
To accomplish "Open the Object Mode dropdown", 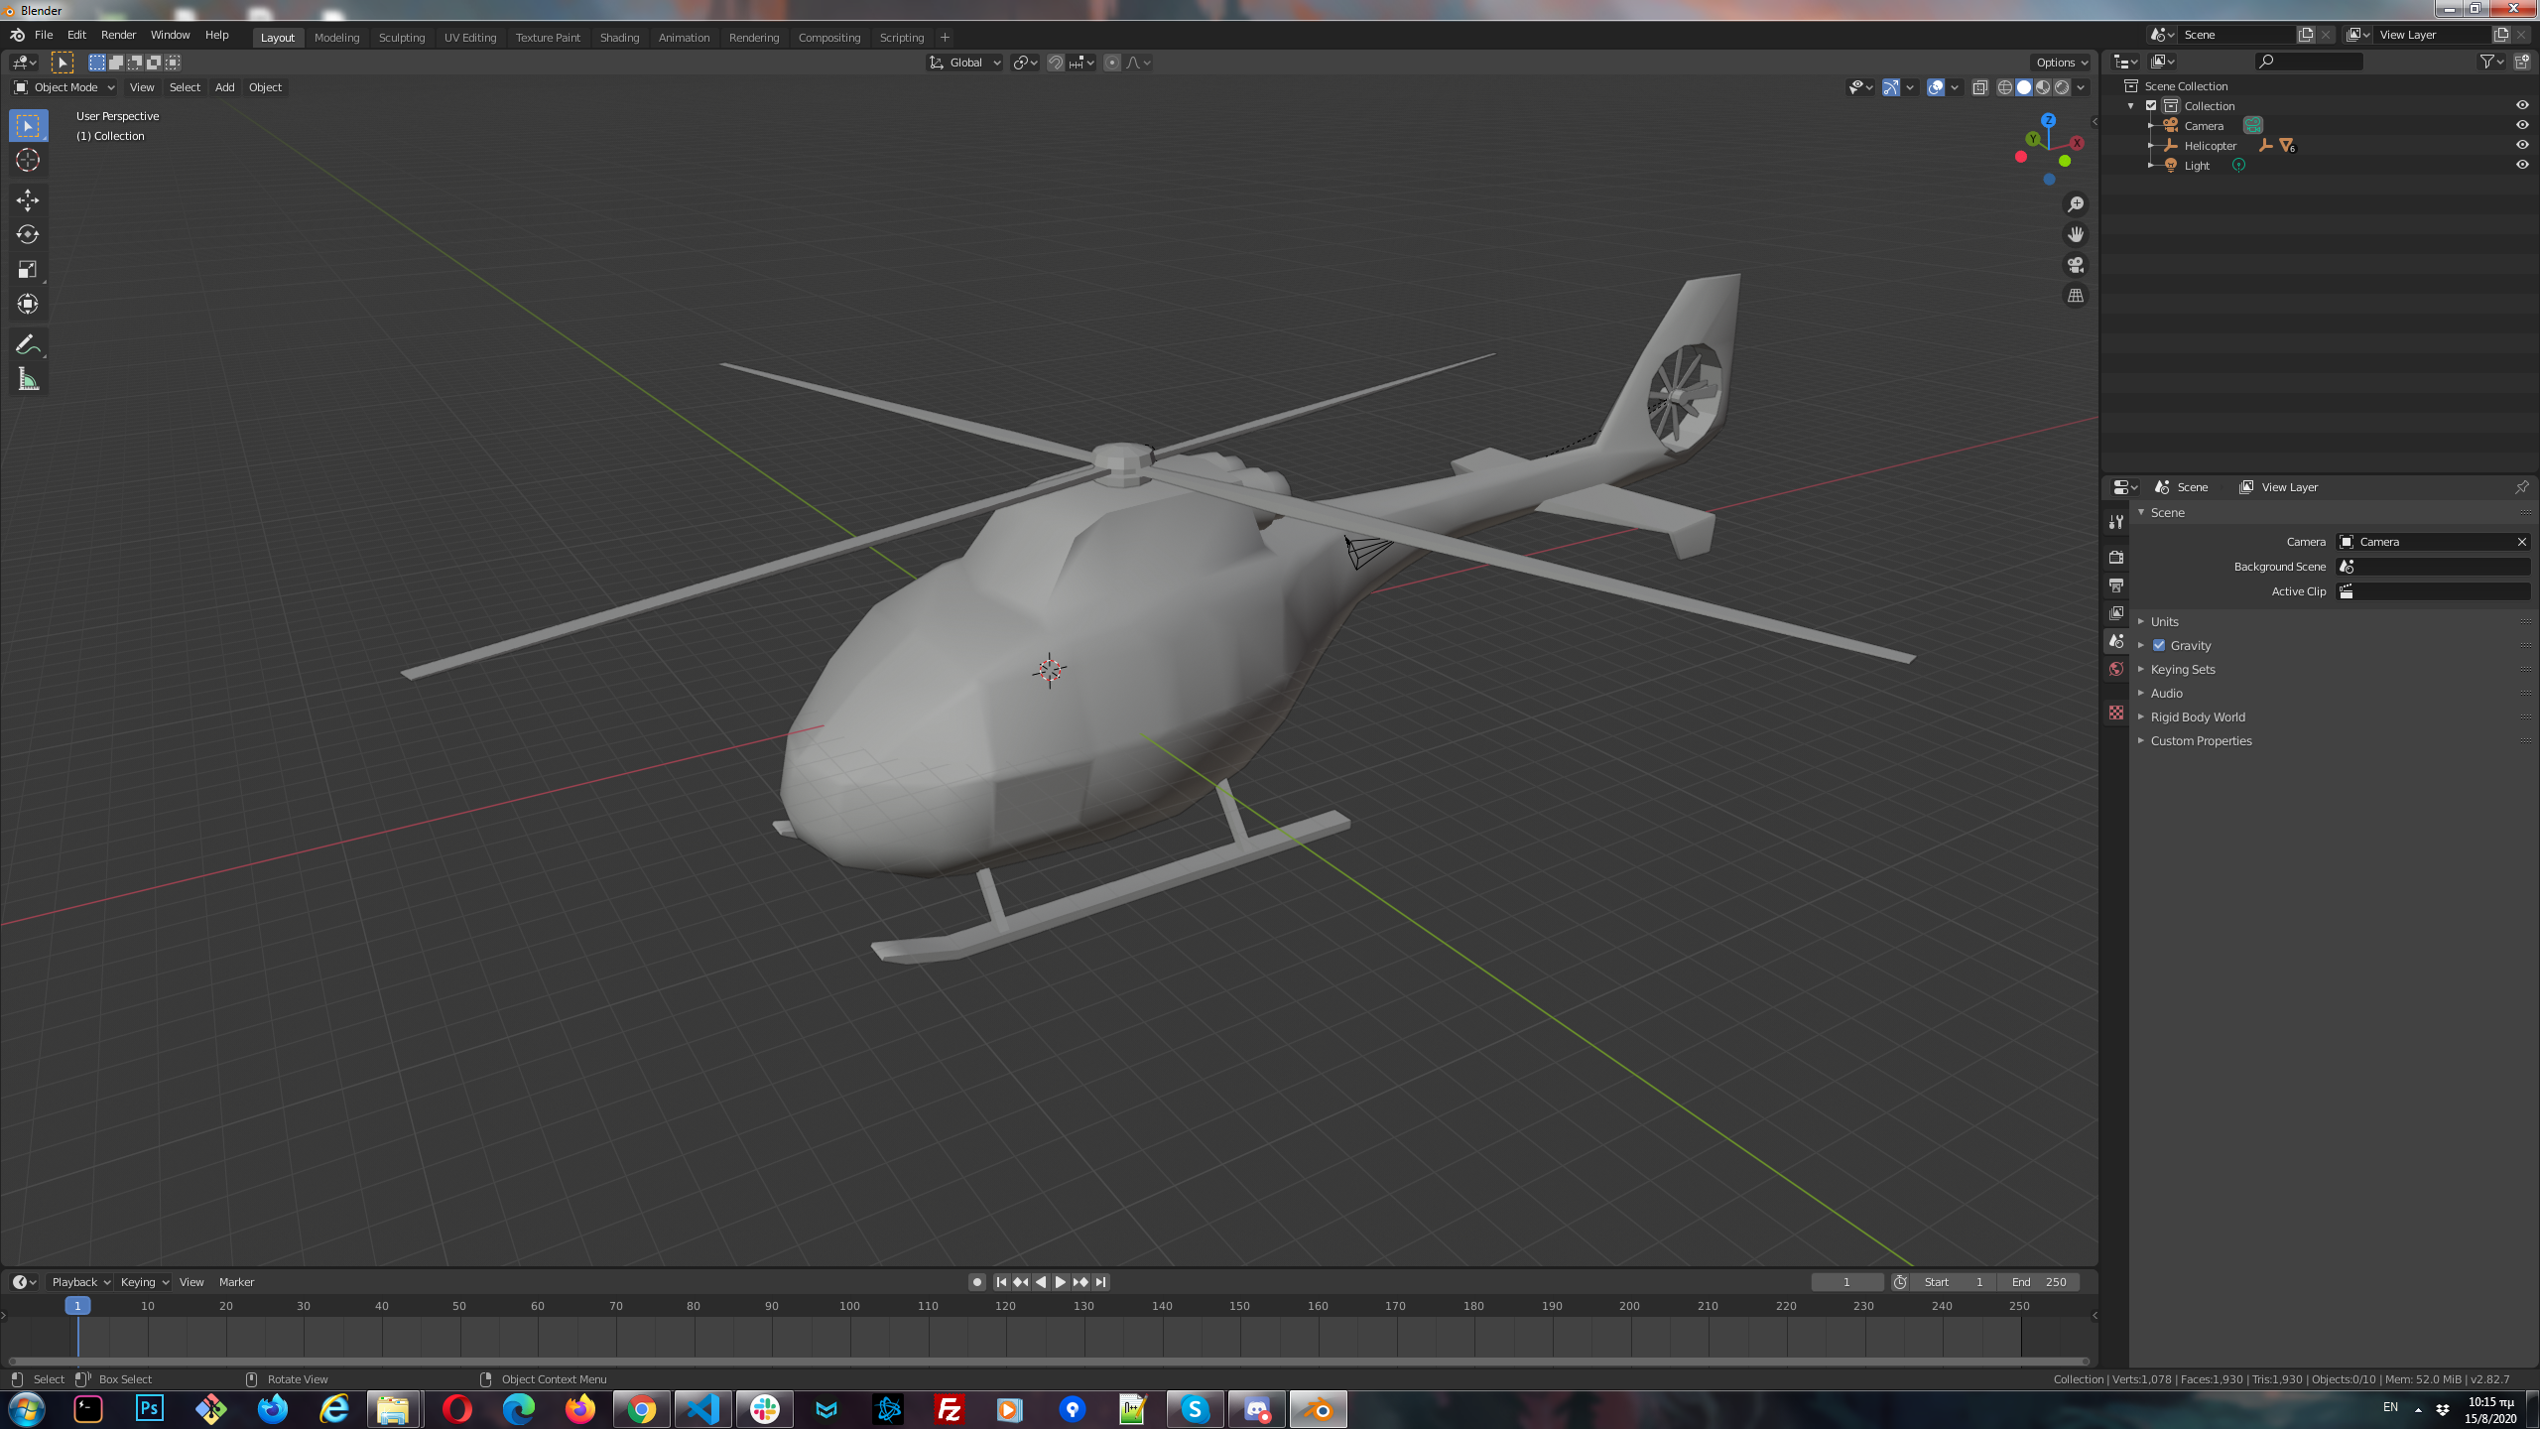I will pyautogui.click(x=64, y=87).
